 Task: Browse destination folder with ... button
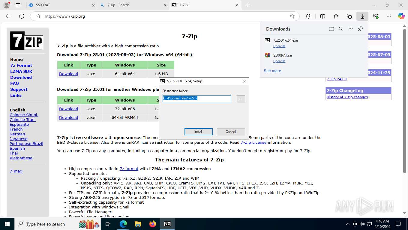(x=241, y=99)
